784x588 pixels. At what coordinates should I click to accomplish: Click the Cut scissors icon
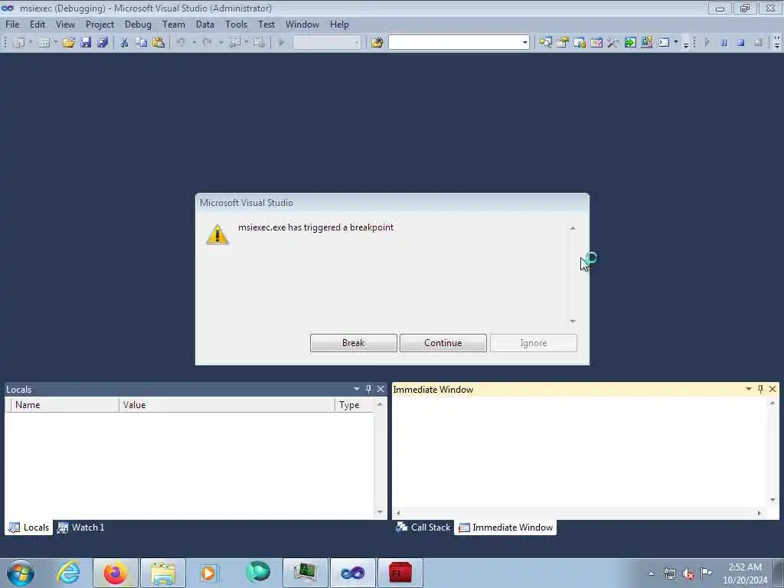[x=125, y=43]
